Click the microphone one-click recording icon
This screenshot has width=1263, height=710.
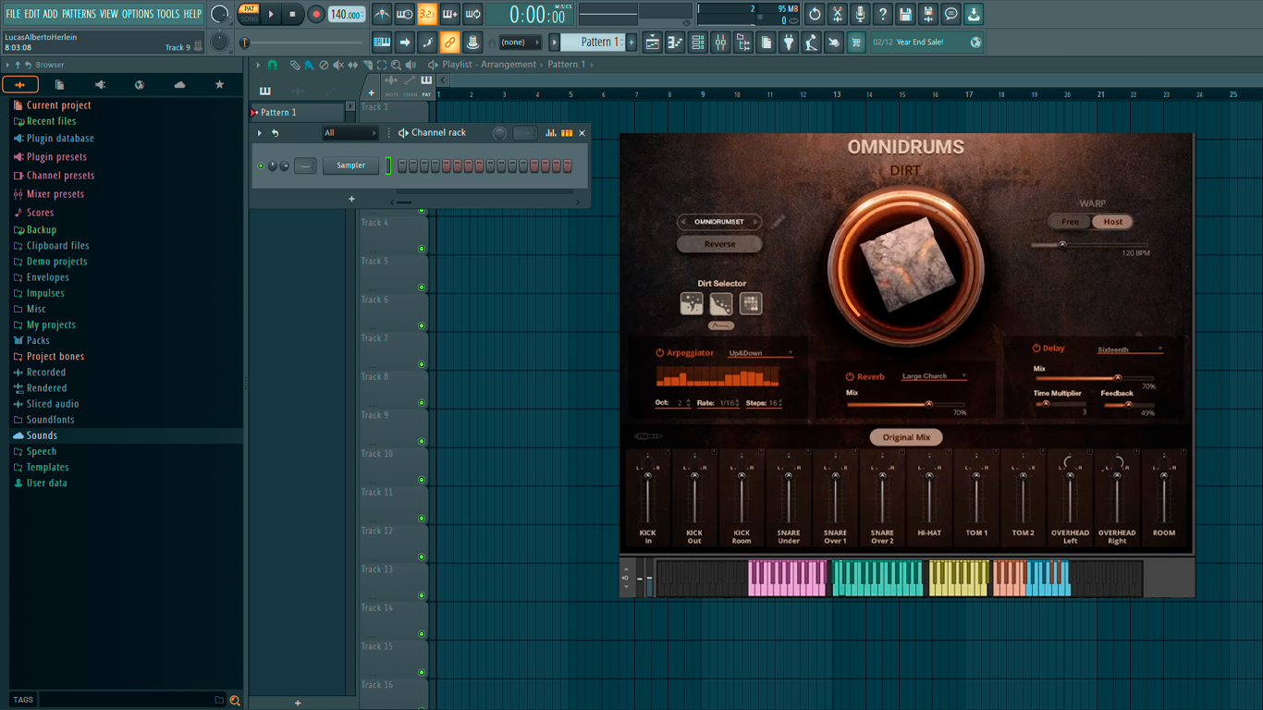click(x=860, y=14)
